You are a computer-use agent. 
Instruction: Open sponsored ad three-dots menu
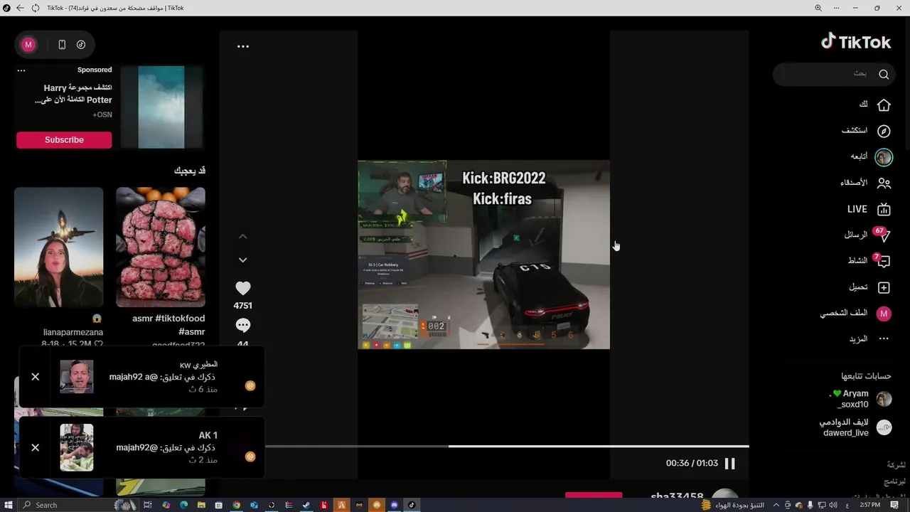pos(21,70)
